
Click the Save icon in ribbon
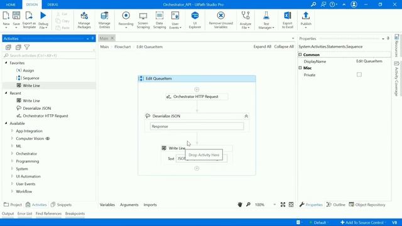tap(16, 16)
